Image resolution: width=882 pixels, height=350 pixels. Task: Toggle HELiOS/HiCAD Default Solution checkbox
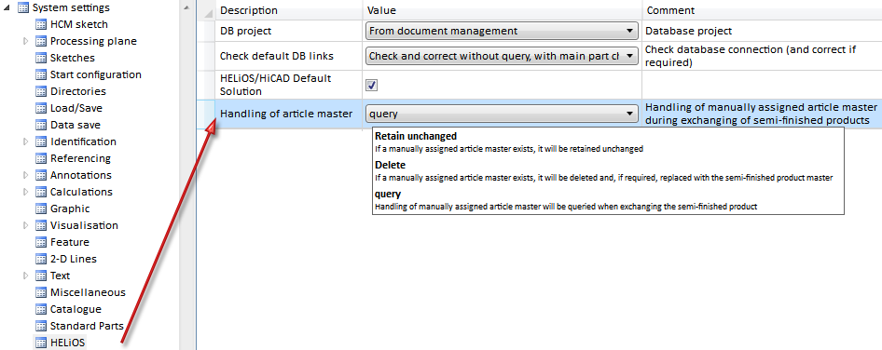[371, 86]
